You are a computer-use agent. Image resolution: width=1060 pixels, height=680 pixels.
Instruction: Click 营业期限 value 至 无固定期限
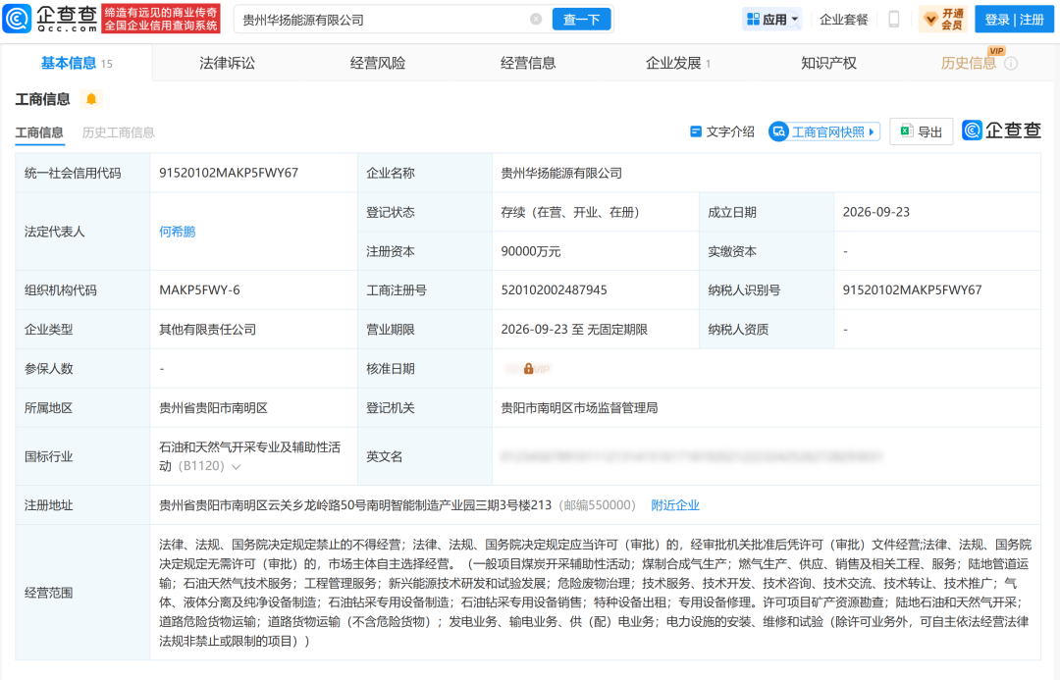point(574,329)
